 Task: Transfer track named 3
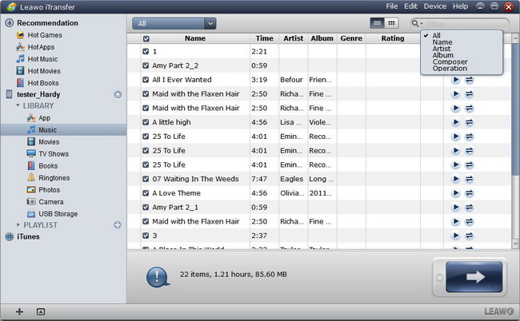(x=469, y=236)
